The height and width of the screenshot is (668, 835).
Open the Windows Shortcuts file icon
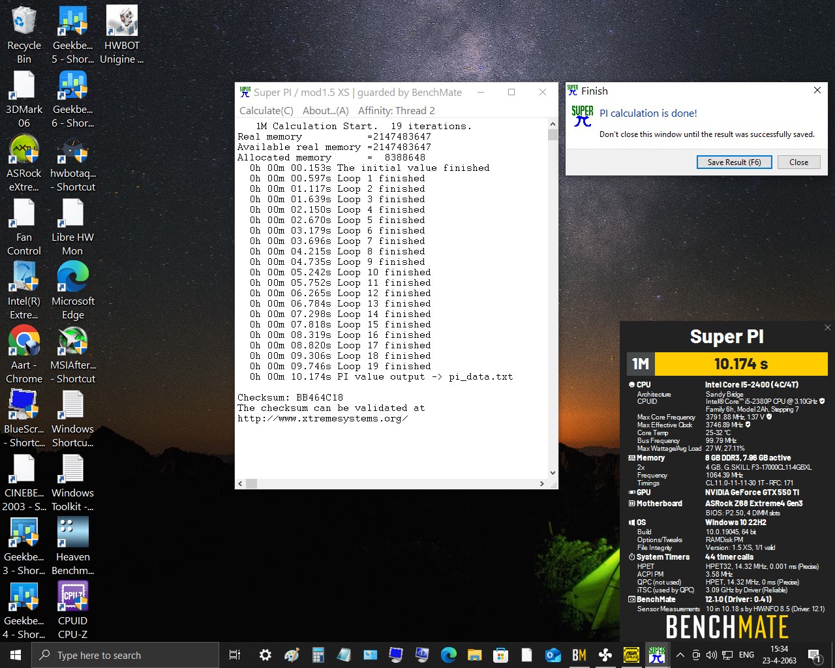[72, 419]
